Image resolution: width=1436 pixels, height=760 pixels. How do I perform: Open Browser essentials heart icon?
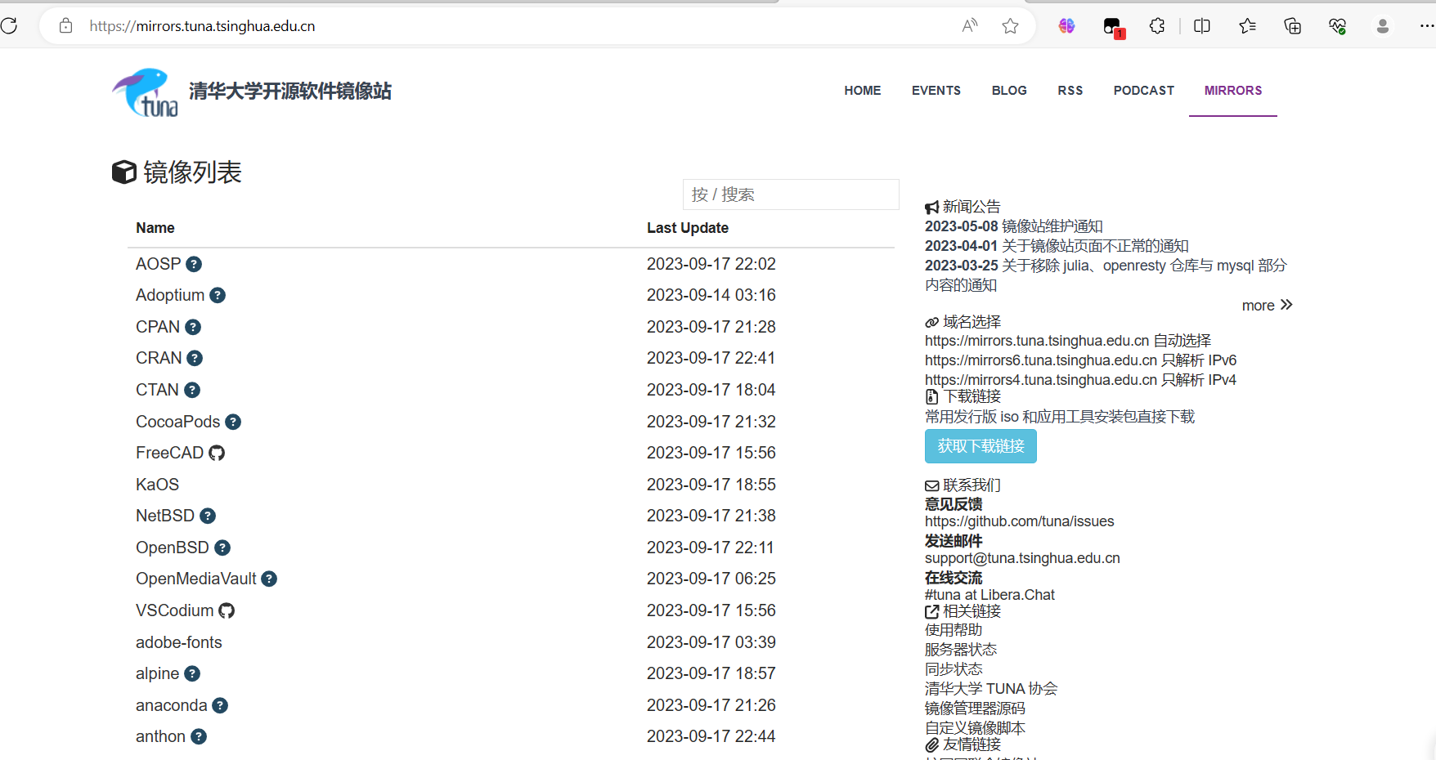coord(1337,26)
